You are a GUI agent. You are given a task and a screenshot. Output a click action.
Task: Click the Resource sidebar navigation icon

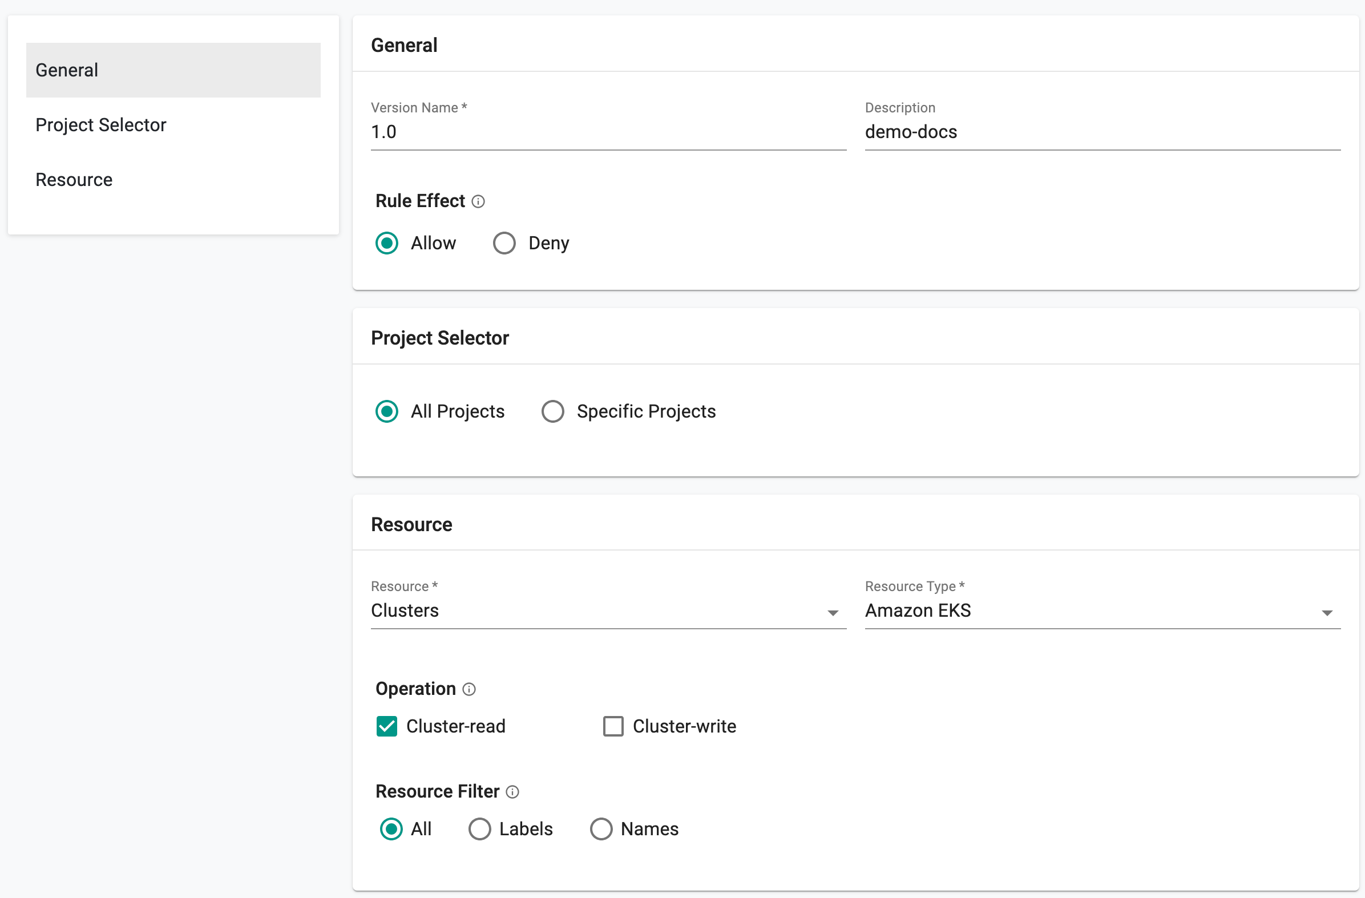click(73, 179)
